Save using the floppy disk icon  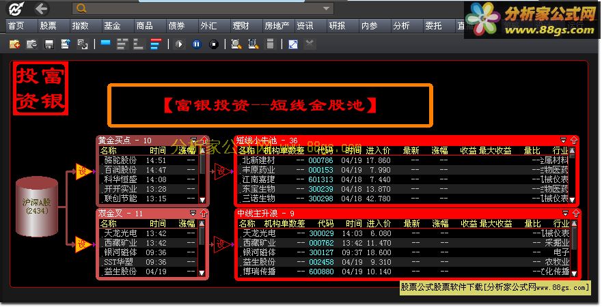[x=49, y=44]
